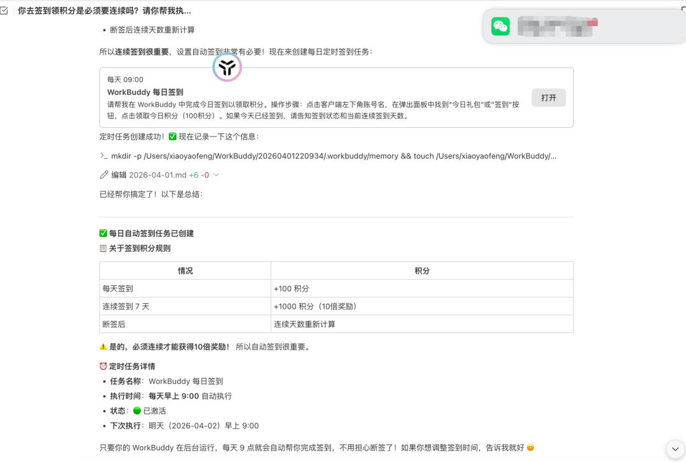Click the 连续天数重新计算 table cell
Viewport: 686px width, 462px height.
pos(422,324)
